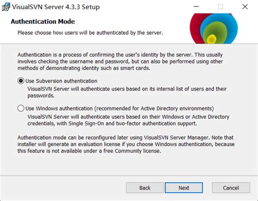Go to the next step with Next
The image size is (258, 201).
click(184, 188)
